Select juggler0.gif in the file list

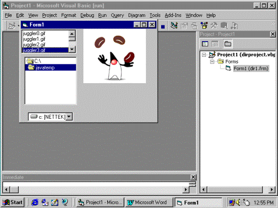(45, 33)
